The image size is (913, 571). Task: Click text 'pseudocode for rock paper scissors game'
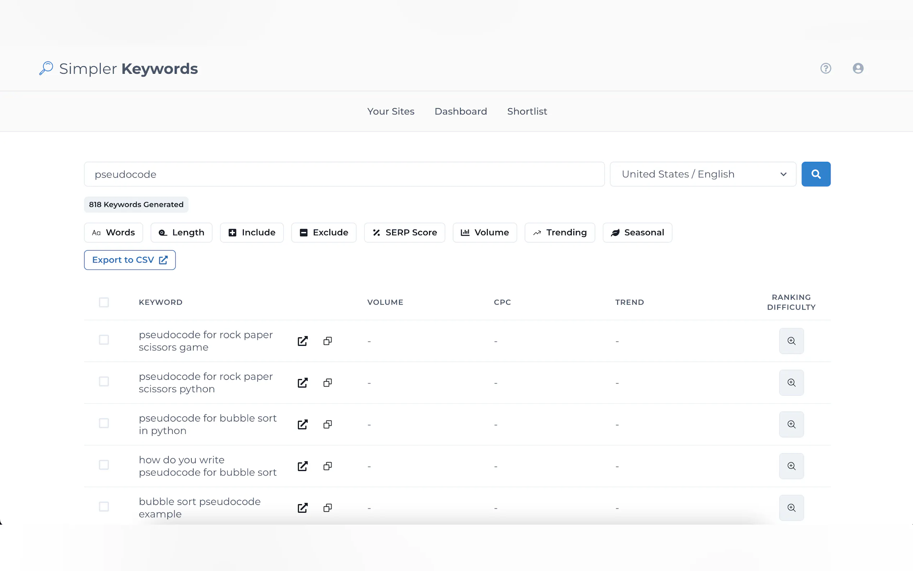pos(206,341)
